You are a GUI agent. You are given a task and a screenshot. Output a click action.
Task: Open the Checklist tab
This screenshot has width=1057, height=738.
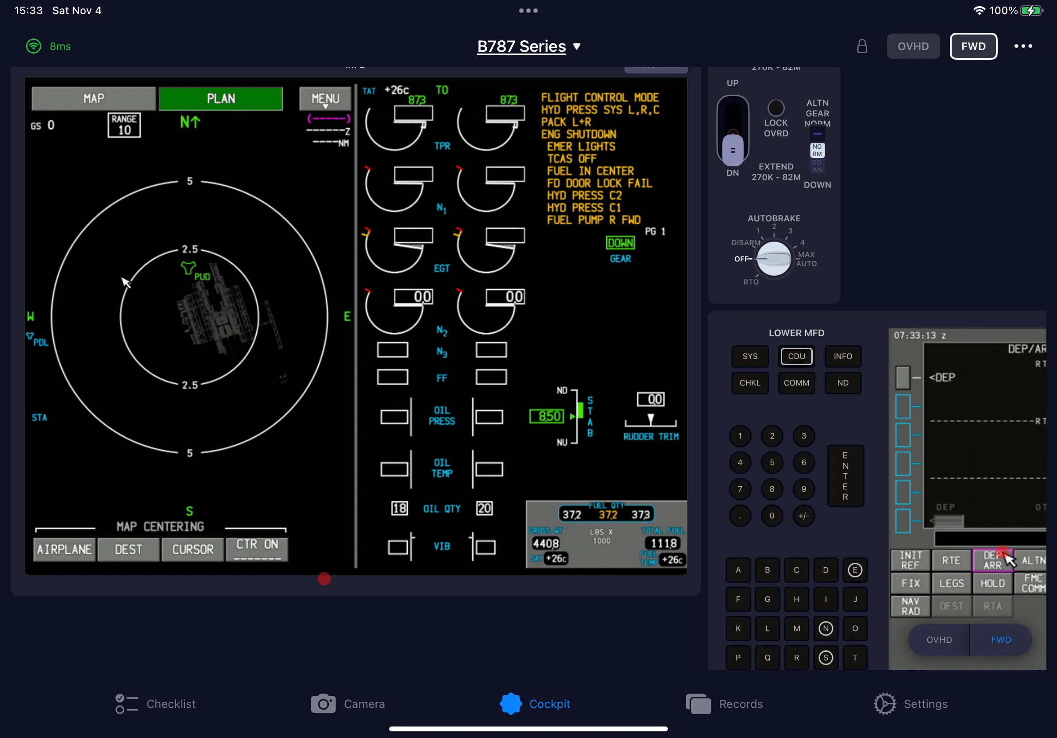[156, 703]
